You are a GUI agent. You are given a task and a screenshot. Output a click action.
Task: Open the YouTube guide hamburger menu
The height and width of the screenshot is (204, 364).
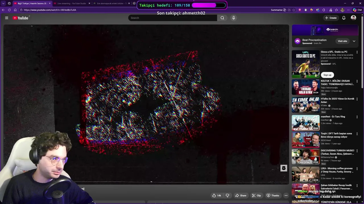point(7,18)
